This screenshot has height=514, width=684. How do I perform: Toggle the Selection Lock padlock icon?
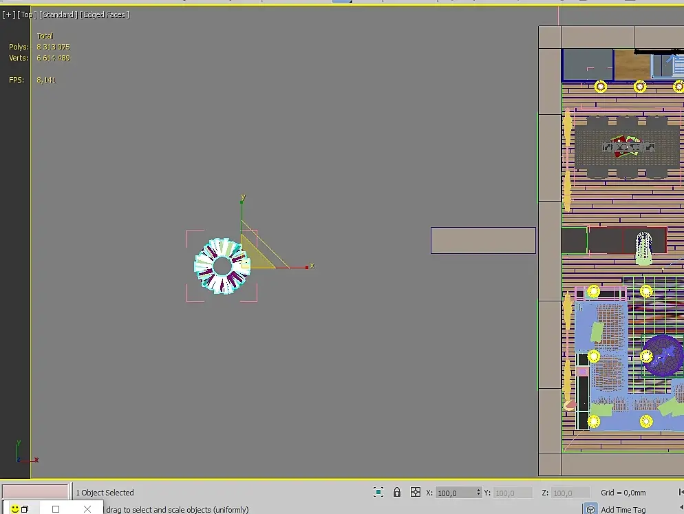(x=397, y=492)
